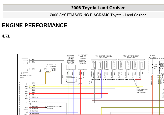Click the STOP fuse symbol
Screen dimensions: 164x115
pos(152,66)
